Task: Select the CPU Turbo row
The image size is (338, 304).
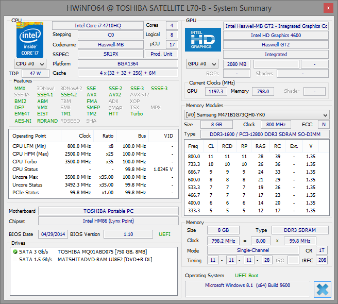Action: [x=93, y=162]
